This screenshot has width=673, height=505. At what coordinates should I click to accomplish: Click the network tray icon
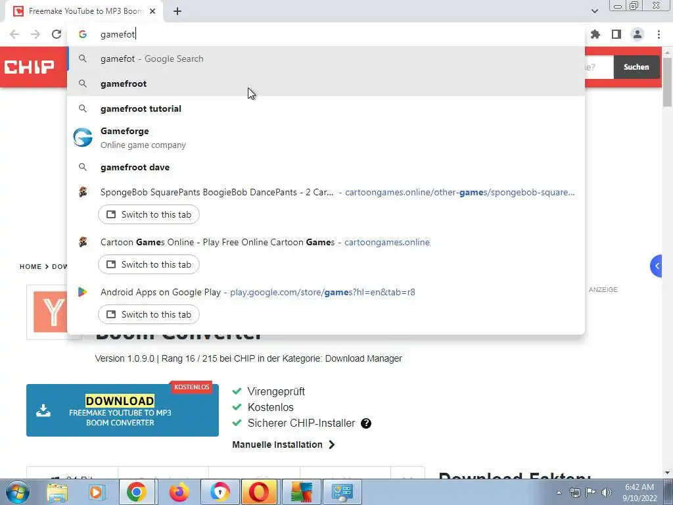coord(574,492)
